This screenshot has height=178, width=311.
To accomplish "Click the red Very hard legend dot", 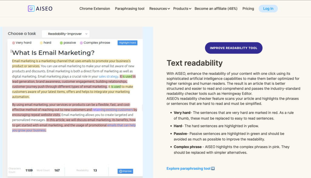I will 13,43.
